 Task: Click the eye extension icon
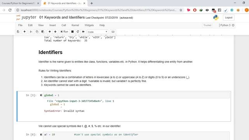[x=207, y=10]
